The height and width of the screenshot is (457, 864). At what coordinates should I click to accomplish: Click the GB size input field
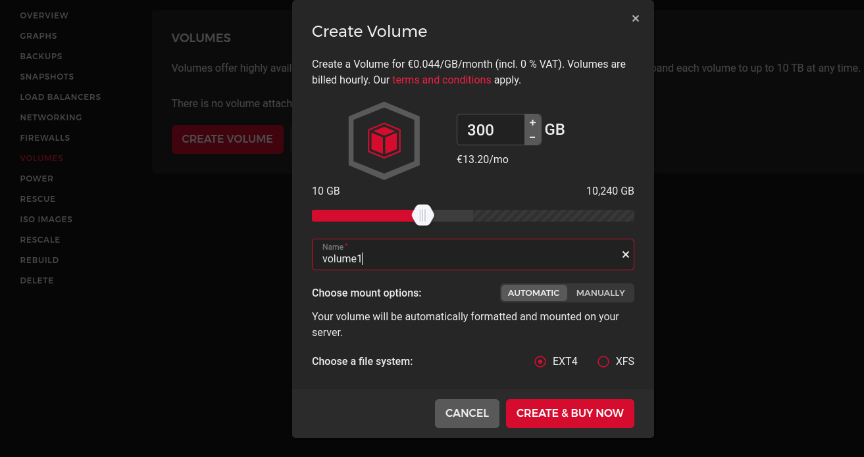pos(490,130)
